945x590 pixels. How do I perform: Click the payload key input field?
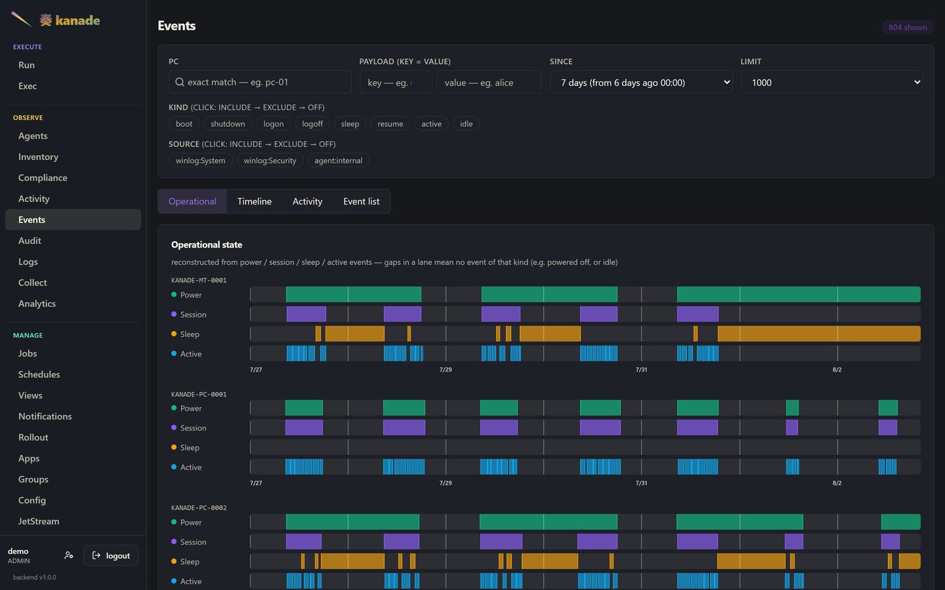(x=396, y=82)
